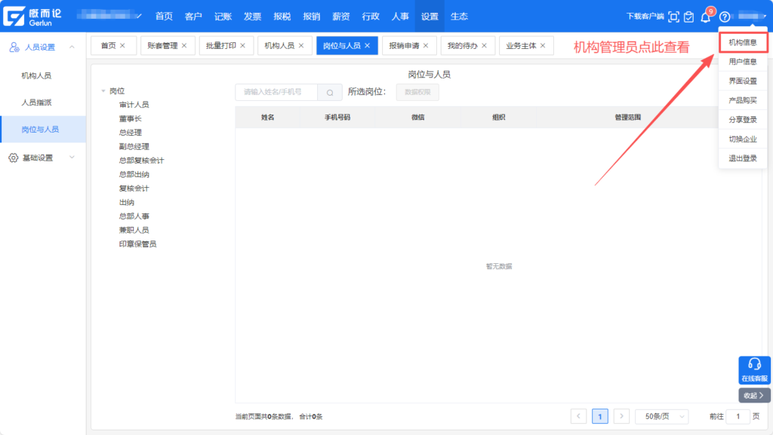Click the 数据权限 button
The height and width of the screenshot is (435, 773).
(417, 92)
